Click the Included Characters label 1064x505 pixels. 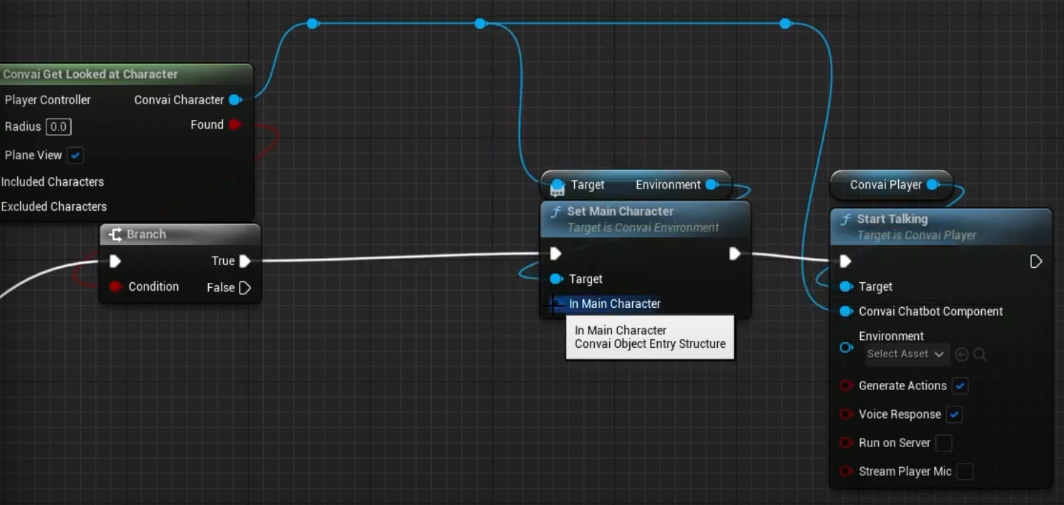tap(52, 181)
